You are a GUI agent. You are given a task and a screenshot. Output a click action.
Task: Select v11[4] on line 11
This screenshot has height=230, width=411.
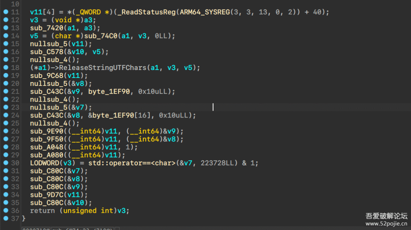43,12
